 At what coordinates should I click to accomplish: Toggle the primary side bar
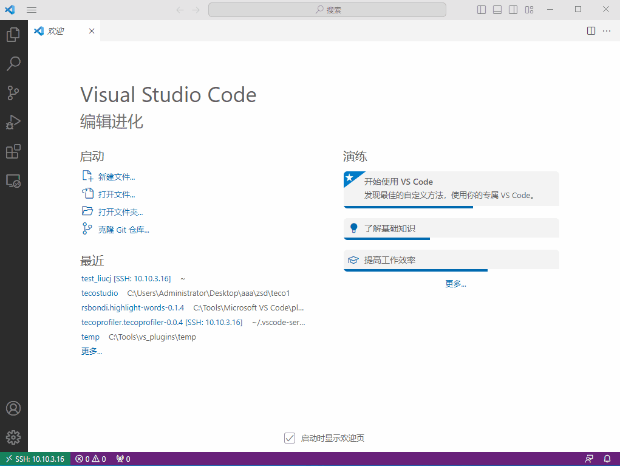pos(482,10)
